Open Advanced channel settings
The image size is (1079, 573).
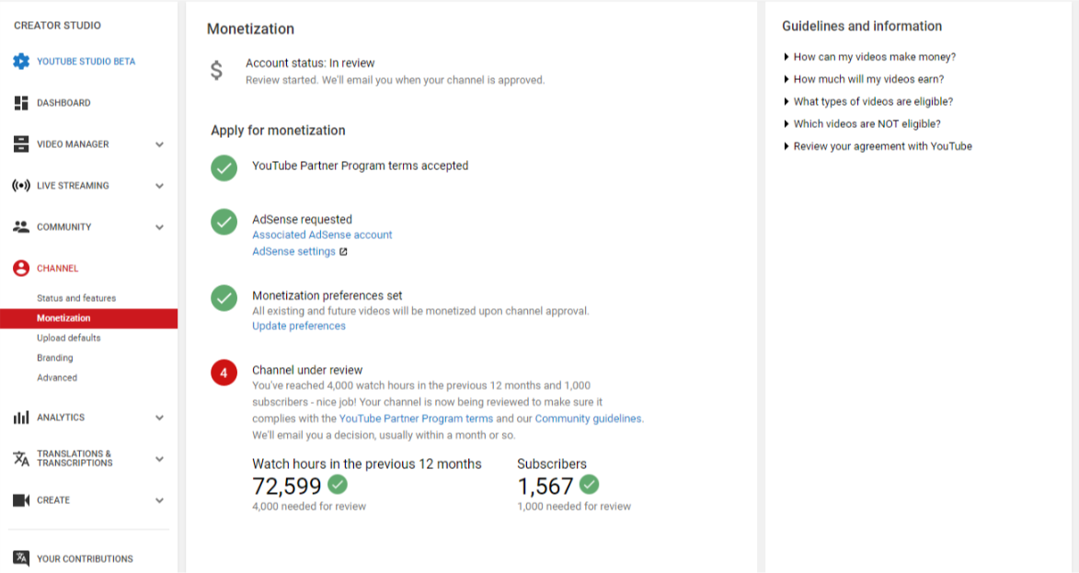[x=57, y=378]
